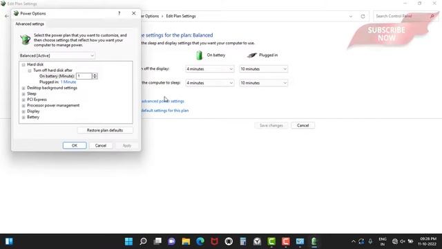Click the Search Control Panel field

pyautogui.click(x=402, y=17)
